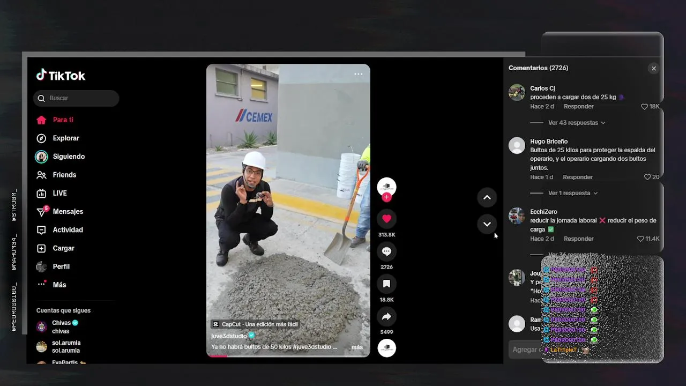Click Cargar to upload video
The width and height of the screenshot is (686, 386).
tap(63, 248)
